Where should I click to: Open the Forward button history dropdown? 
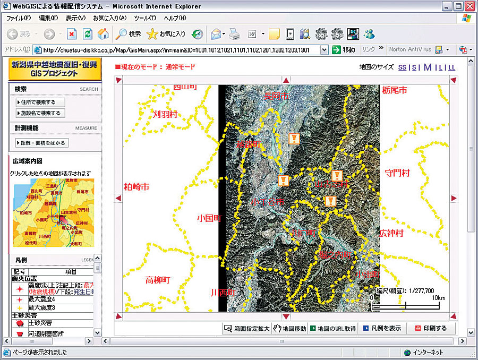pyautogui.click(x=61, y=34)
